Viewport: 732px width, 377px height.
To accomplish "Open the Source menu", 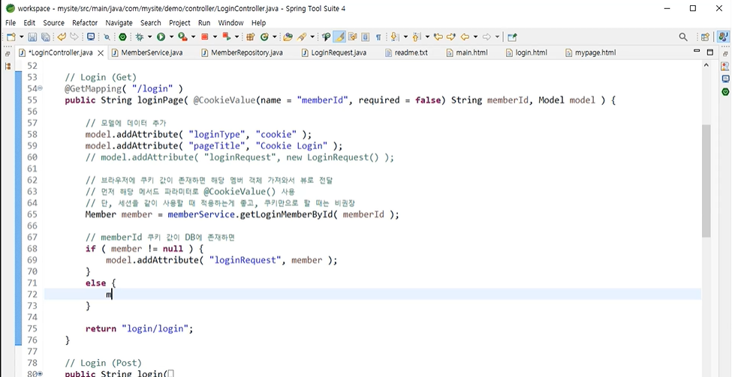I will (x=54, y=22).
